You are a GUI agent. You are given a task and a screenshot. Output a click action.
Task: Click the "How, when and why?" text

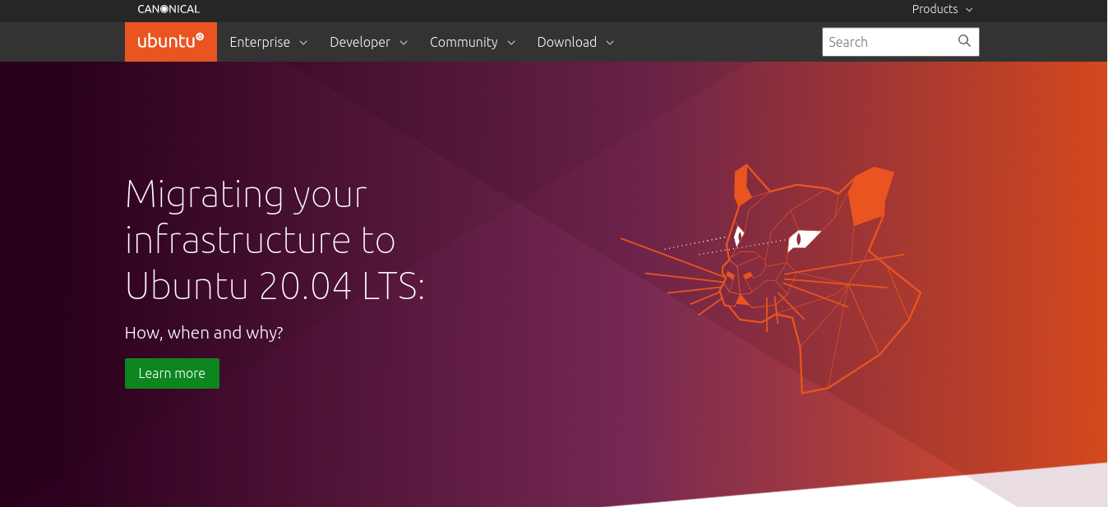tap(204, 333)
